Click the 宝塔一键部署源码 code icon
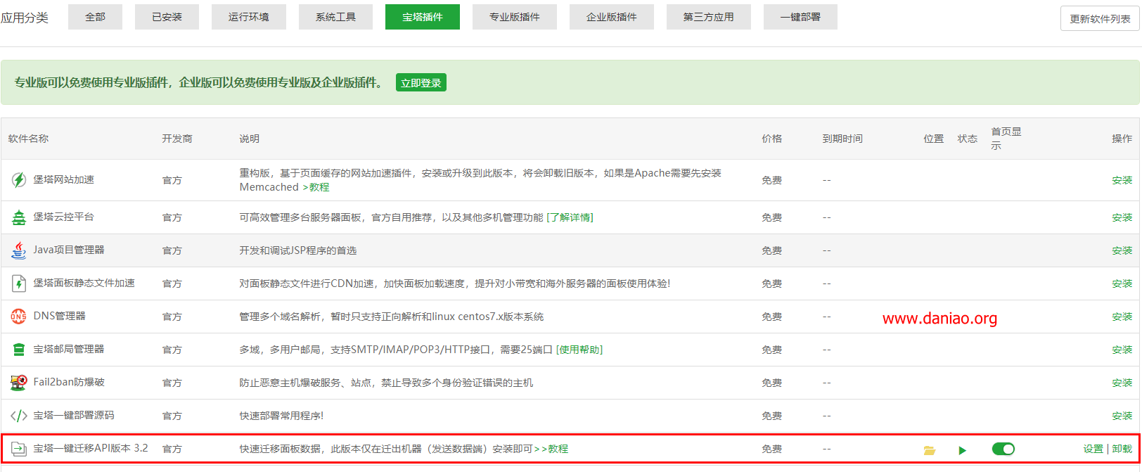Image resolution: width=1142 pixels, height=472 pixels. [x=19, y=416]
